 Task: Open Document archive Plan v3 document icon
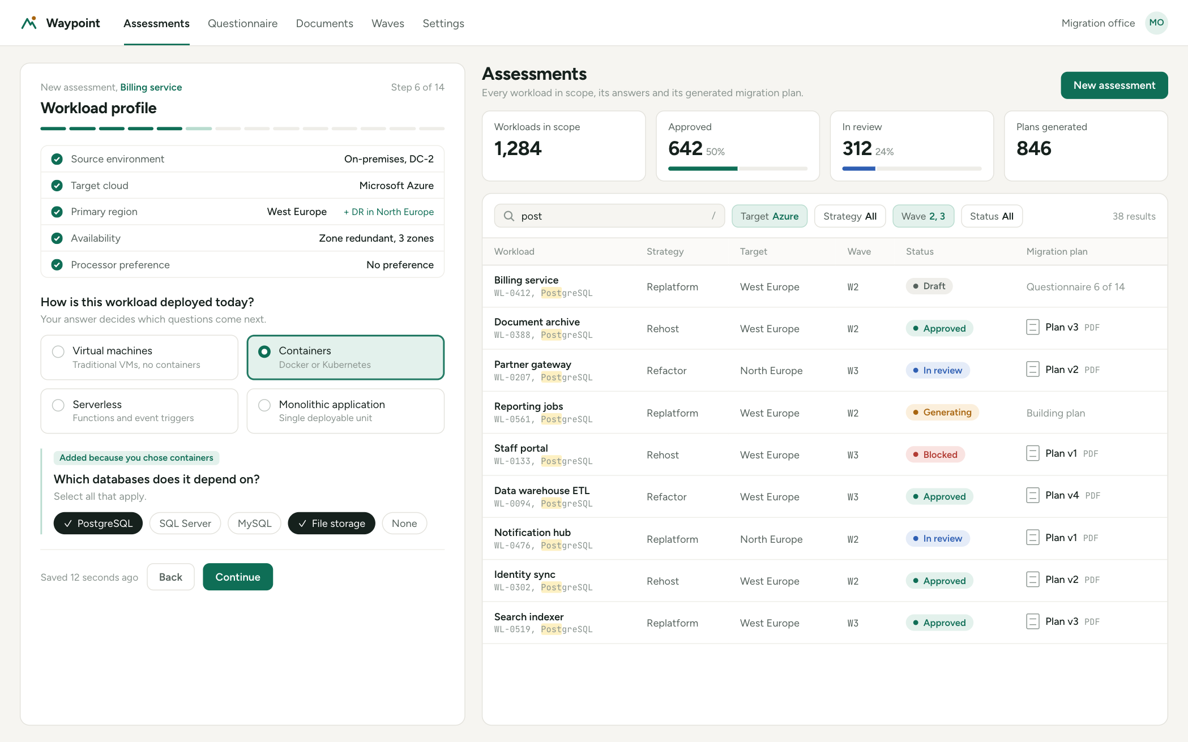[1032, 327]
